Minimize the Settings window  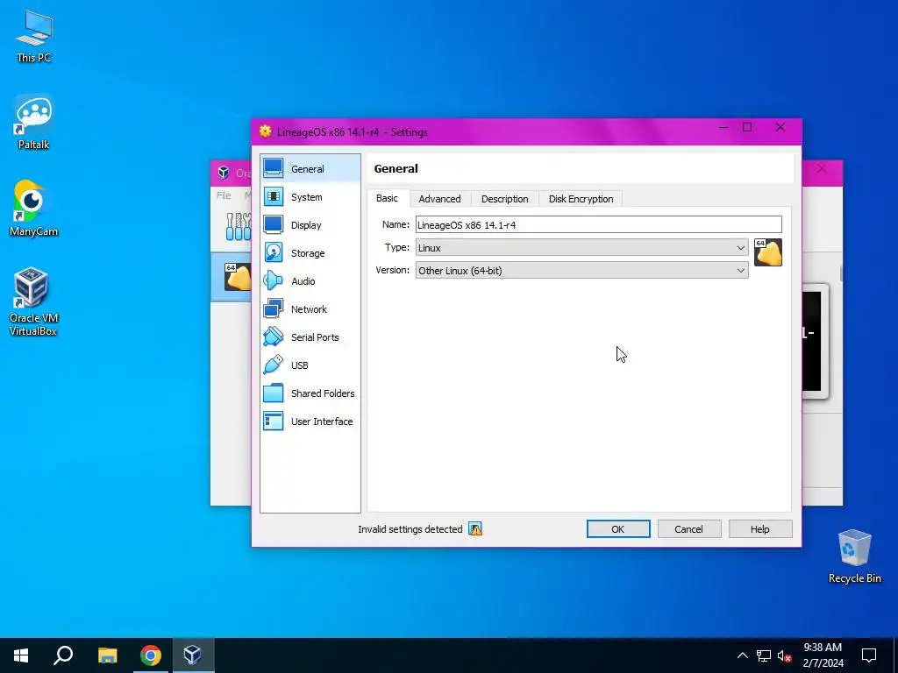[723, 127]
